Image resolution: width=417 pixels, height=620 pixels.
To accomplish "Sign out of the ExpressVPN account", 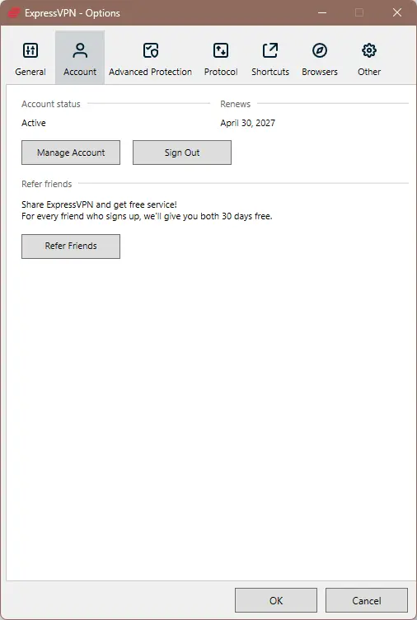I will pos(182,153).
